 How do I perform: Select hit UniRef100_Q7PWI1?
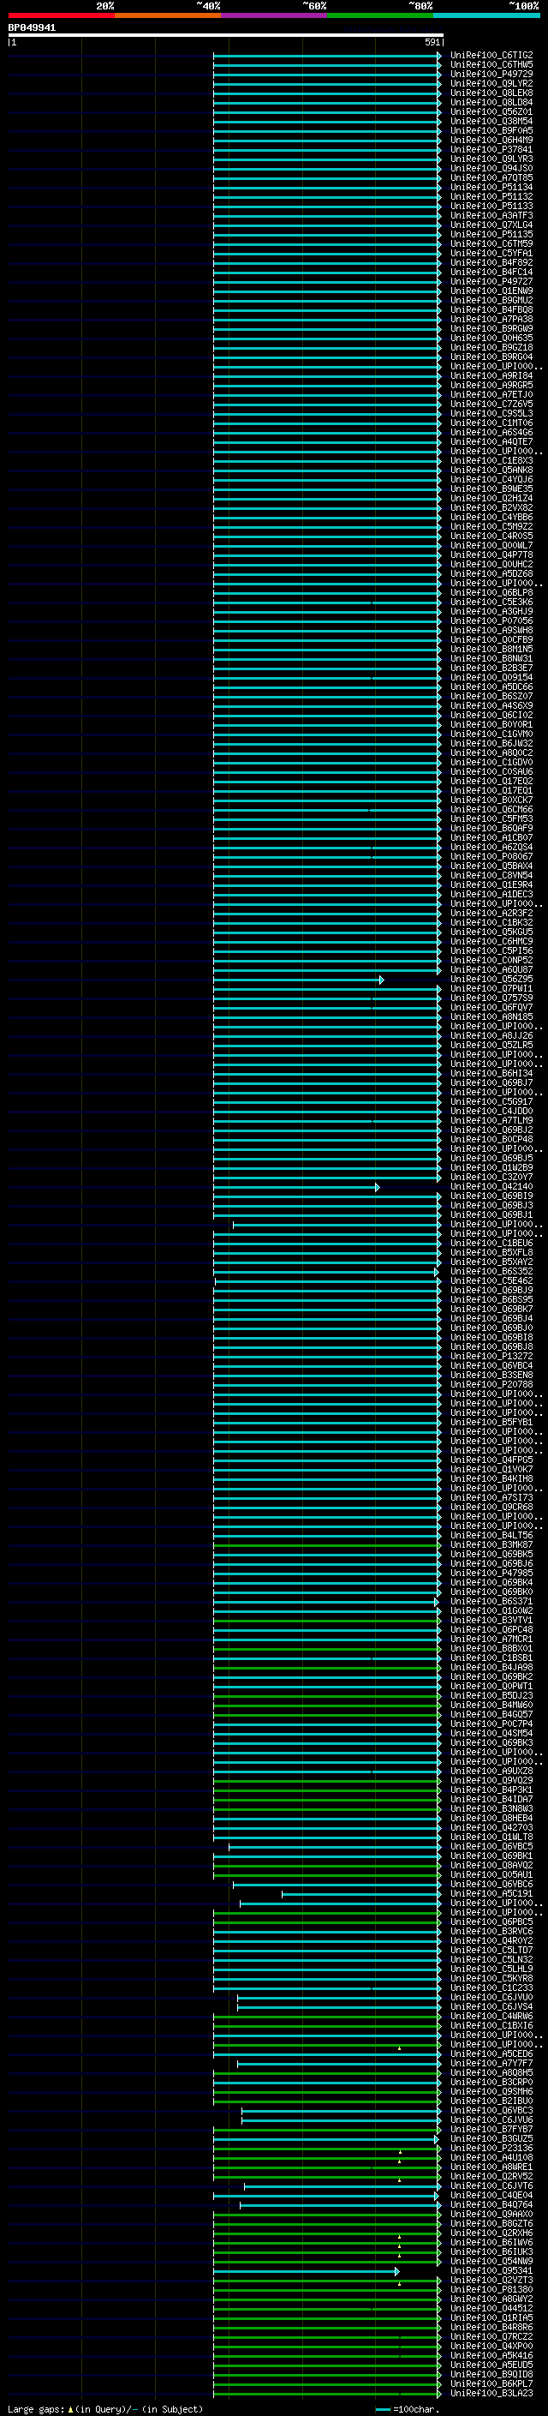click(x=491, y=988)
